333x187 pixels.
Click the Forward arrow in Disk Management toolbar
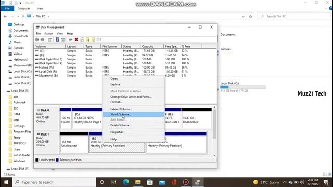click(42, 39)
